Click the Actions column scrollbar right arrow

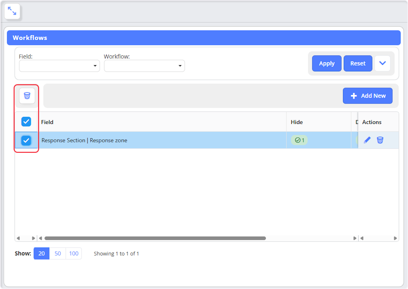click(395, 238)
